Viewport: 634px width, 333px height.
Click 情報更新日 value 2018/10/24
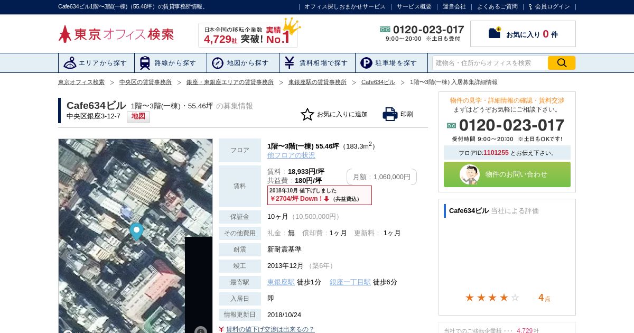click(x=284, y=315)
